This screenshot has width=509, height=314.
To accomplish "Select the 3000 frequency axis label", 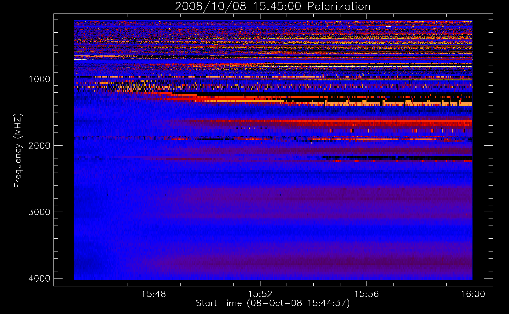I will point(39,212).
